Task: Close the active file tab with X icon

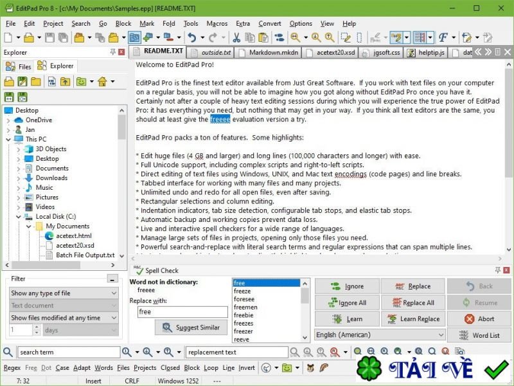Action: (508, 52)
